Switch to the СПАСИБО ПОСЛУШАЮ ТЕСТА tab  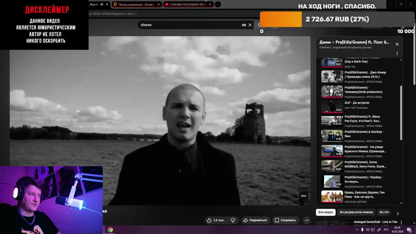(188, 5)
